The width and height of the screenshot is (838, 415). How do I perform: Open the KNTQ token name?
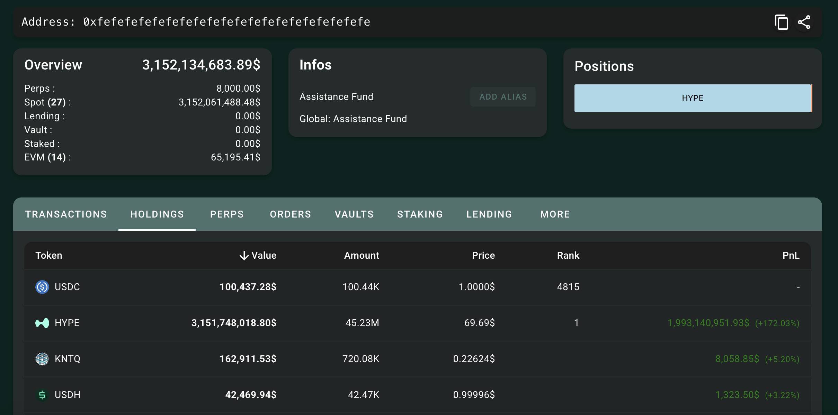pos(68,359)
